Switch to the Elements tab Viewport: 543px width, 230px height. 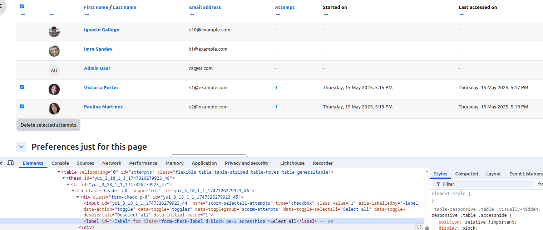click(33, 163)
